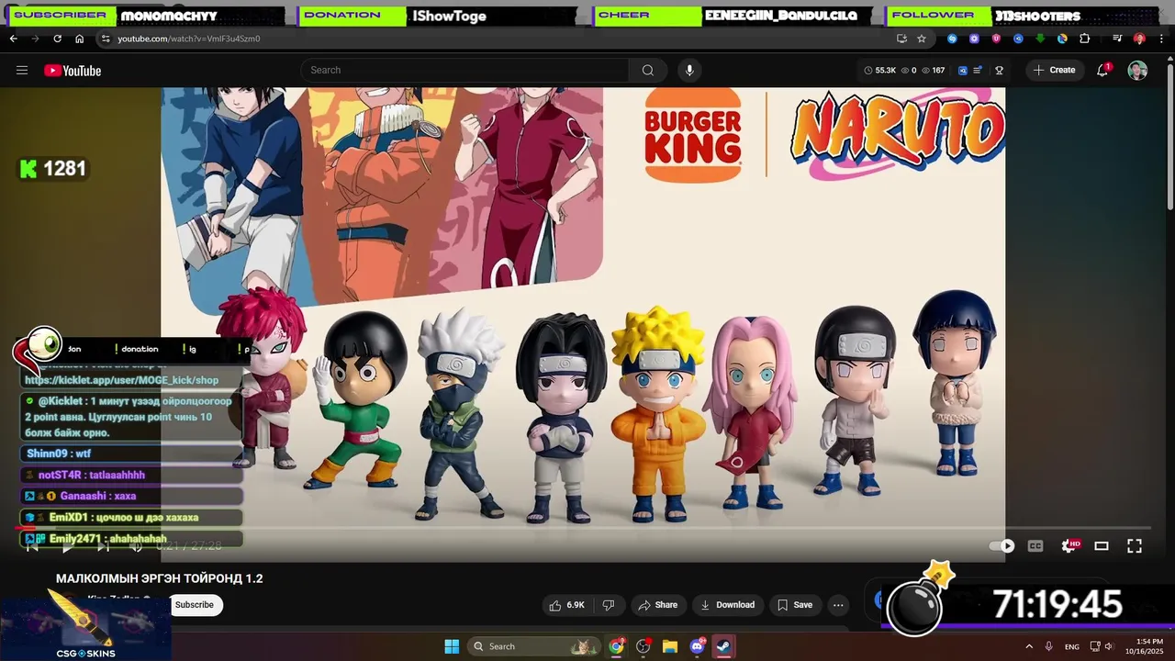Screen dimensions: 1175x661
Task: Open OBS Studio from the taskbar
Action: point(643,646)
